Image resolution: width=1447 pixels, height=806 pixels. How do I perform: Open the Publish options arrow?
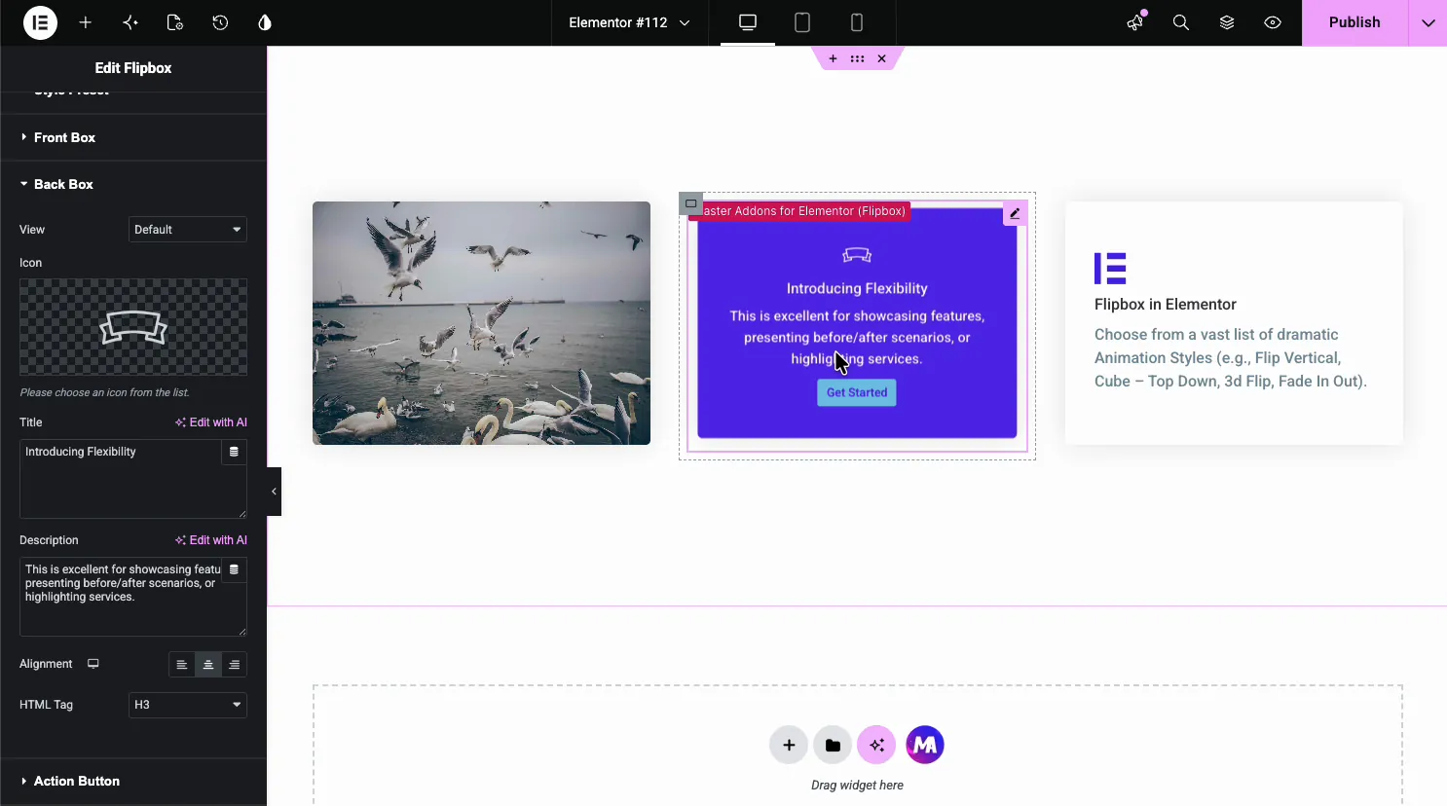[x=1428, y=22]
